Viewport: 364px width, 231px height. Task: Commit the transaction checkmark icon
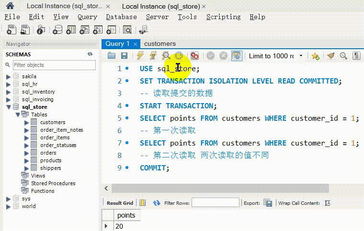pyautogui.click(x=210, y=56)
